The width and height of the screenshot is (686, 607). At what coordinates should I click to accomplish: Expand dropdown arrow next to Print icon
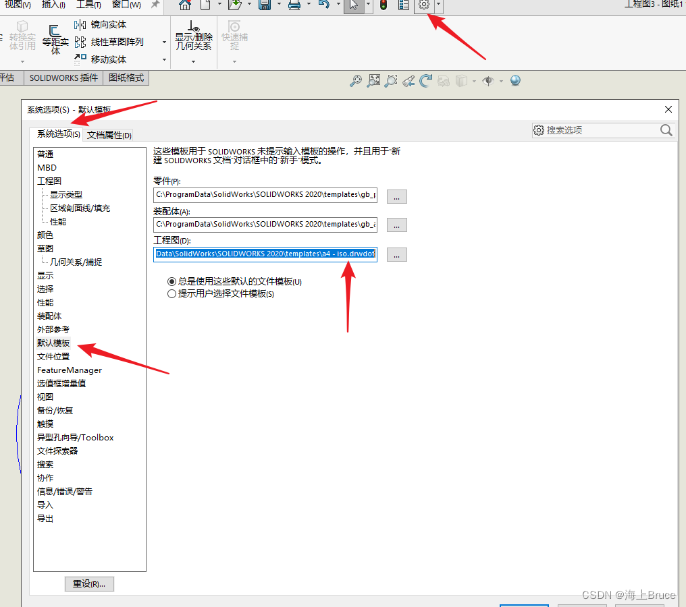coord(309,4)
